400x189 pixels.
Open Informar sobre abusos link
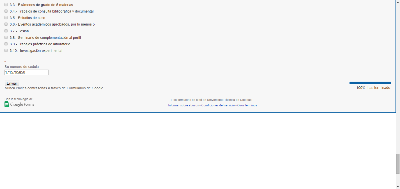[x=183, y=105]
